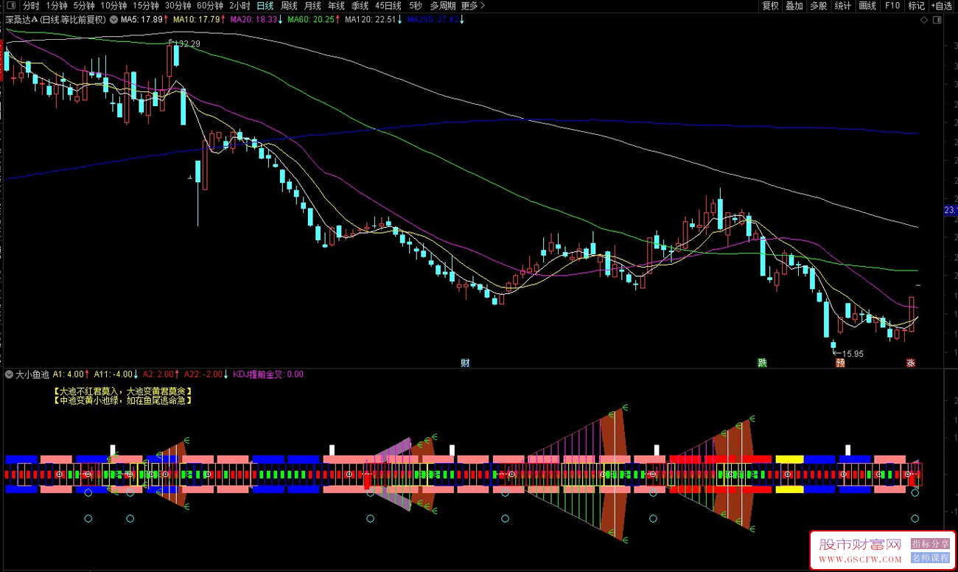Click the green 跌 event marker
958x572 pixels.
point(762,363)
